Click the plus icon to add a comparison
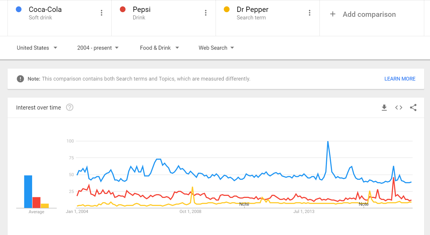Screen dimensions: 430x235 tap(333, 14)
